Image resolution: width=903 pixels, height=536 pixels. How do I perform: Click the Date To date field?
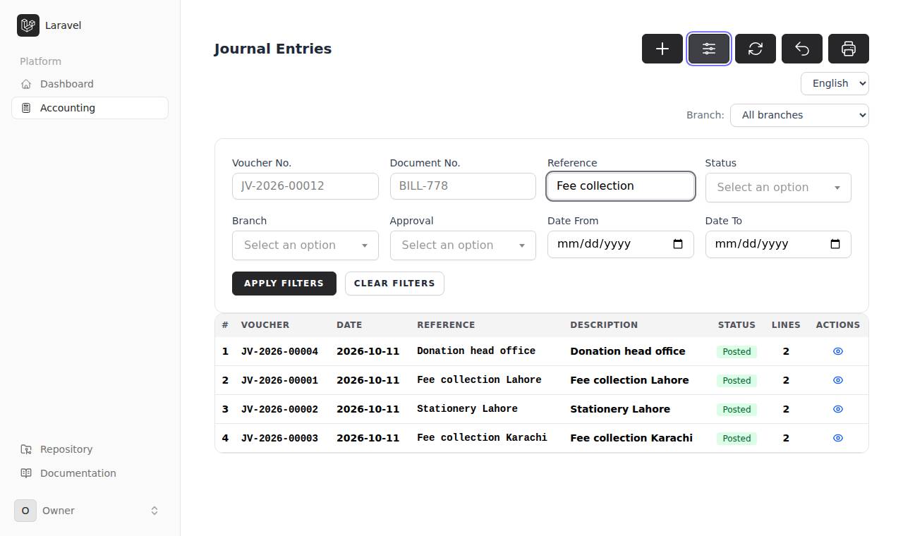coord(778,244)
